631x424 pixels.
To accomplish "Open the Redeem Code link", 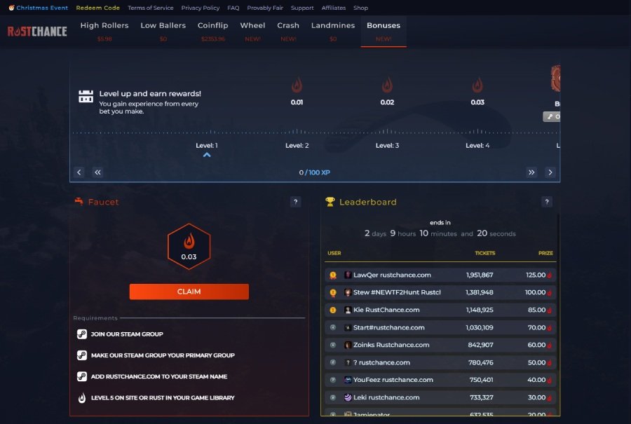I will pyautogui.click(x=97, y=8).
